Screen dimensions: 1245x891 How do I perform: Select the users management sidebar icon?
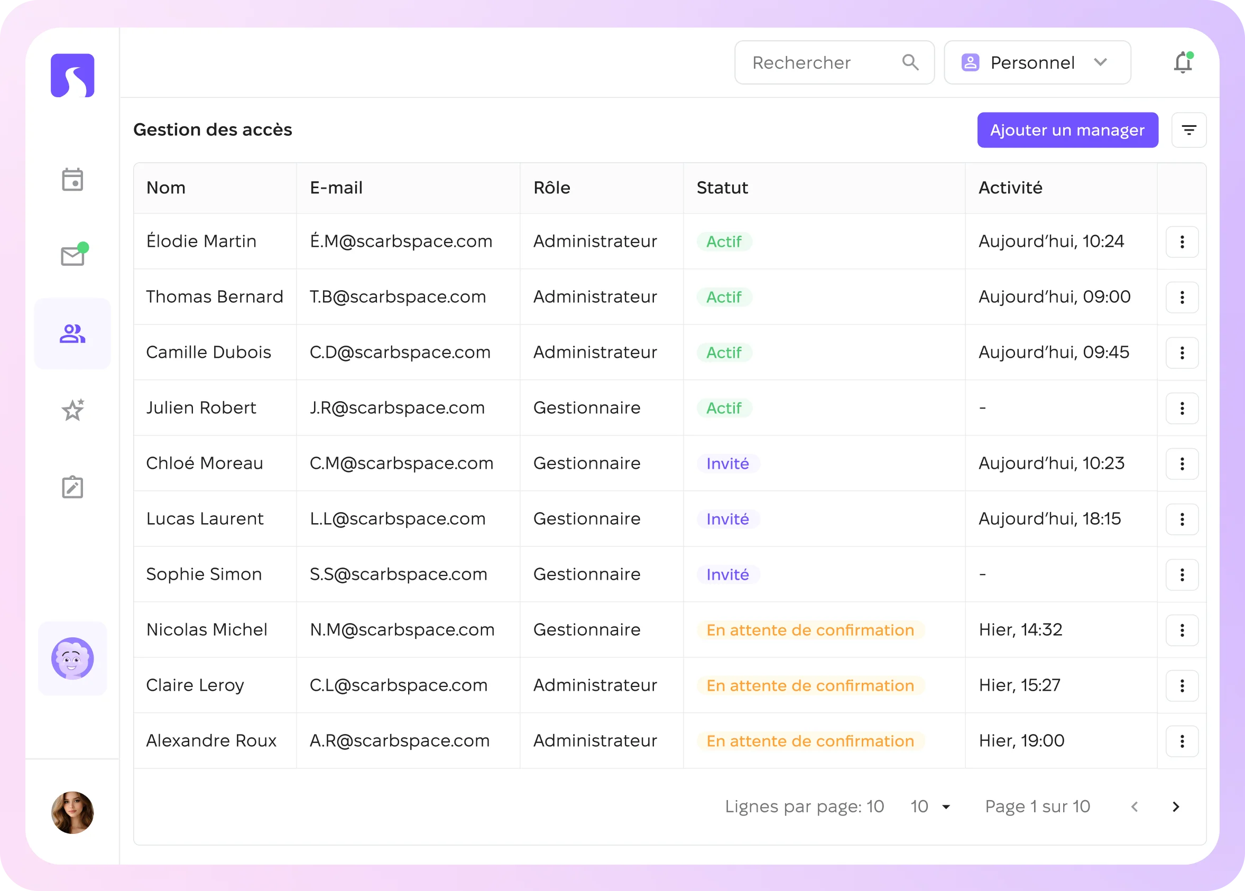(x=72, y=333)
